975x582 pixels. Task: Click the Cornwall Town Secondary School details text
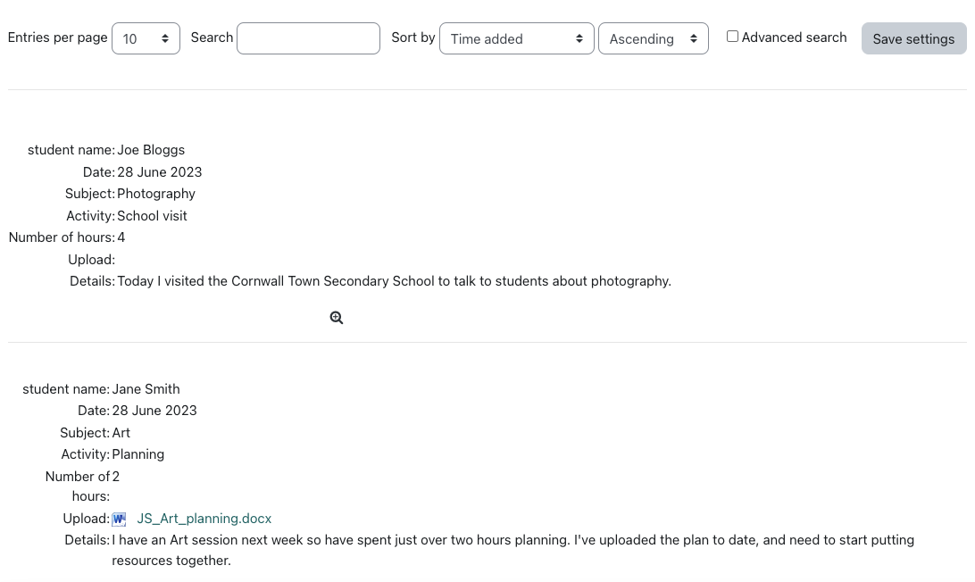click(x=395, y=281)
